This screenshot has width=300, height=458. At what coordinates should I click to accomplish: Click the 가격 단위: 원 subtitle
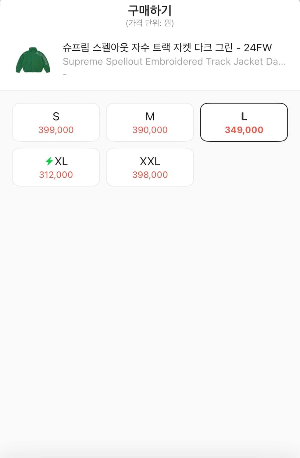150,23
